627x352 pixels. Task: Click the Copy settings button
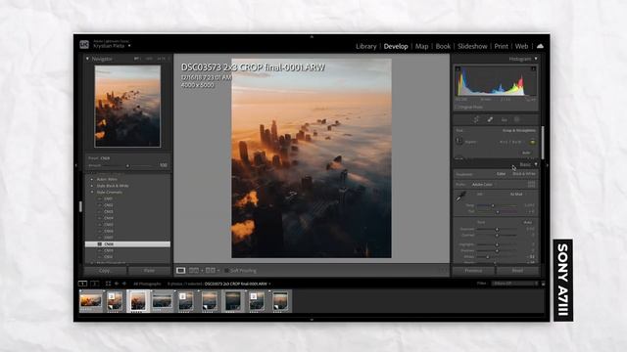point(105,271)
